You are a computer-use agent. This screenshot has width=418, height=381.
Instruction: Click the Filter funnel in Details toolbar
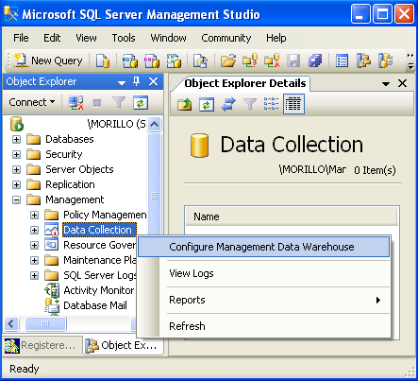click(250, 104)
